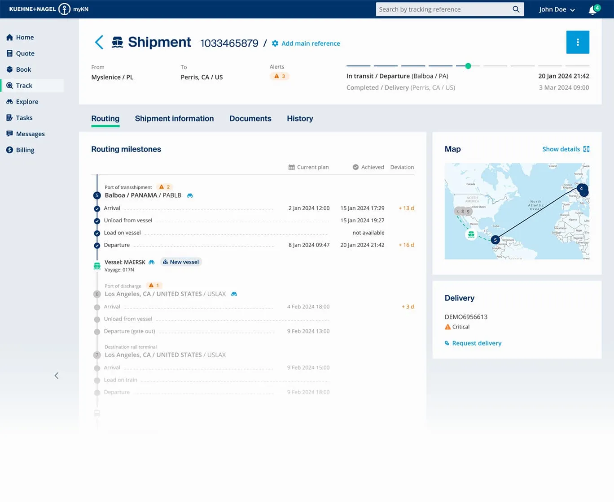The image size is (614, 502).
Task: Collapse the sidebar with the chevron
Action: 57,375
